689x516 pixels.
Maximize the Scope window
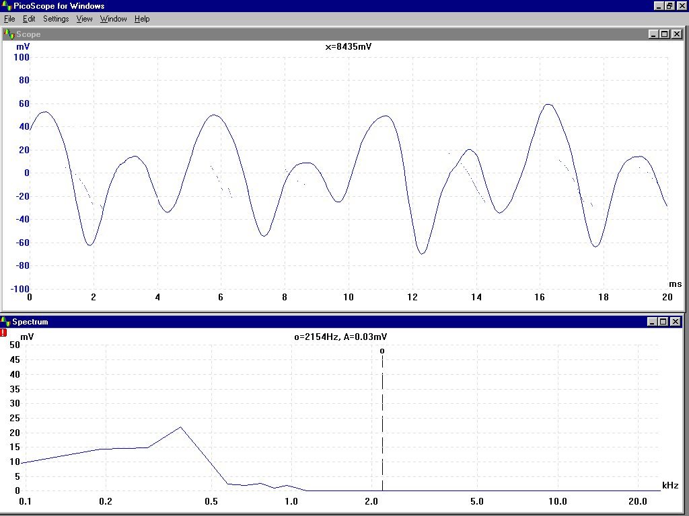point(664,34)
